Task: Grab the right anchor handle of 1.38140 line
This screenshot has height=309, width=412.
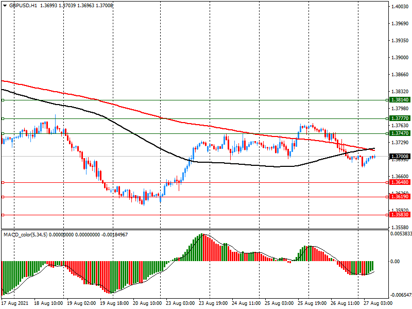Action: point(387,100)
